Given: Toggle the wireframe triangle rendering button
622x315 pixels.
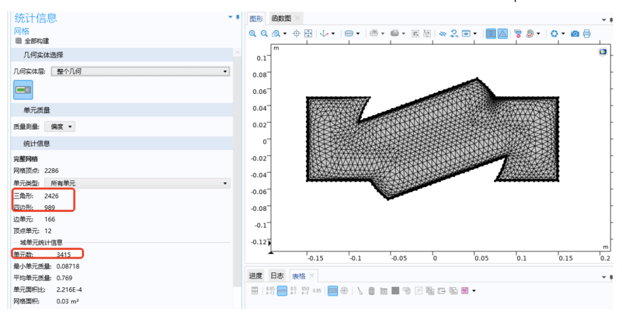Looking at the screenshot, I should coord(503,34).
